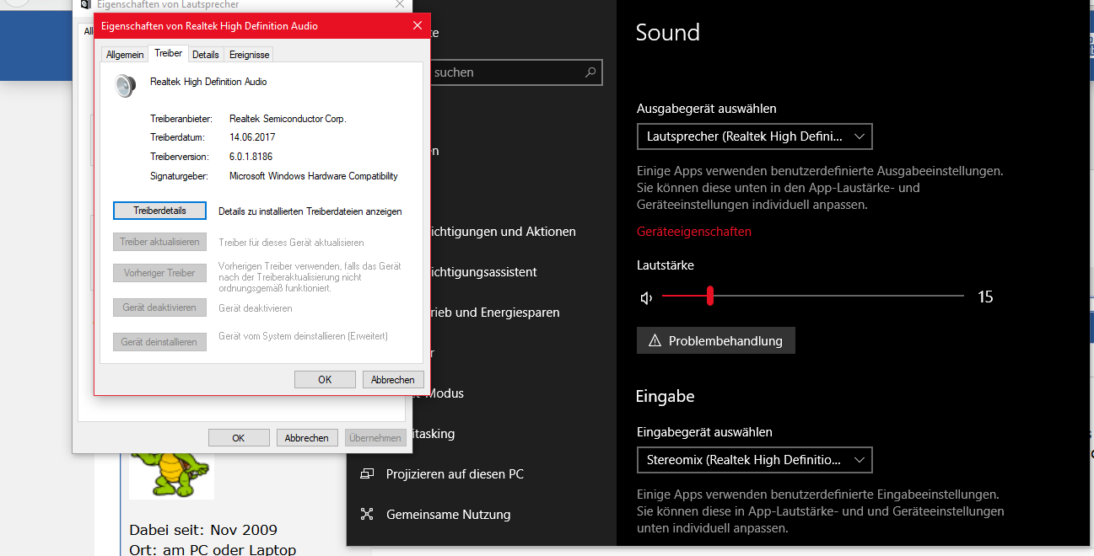Image resolution: width=1094 pixels, height=556 pixels.
Task: Click the forum user turtle avatar
Action: coord(171,476)
